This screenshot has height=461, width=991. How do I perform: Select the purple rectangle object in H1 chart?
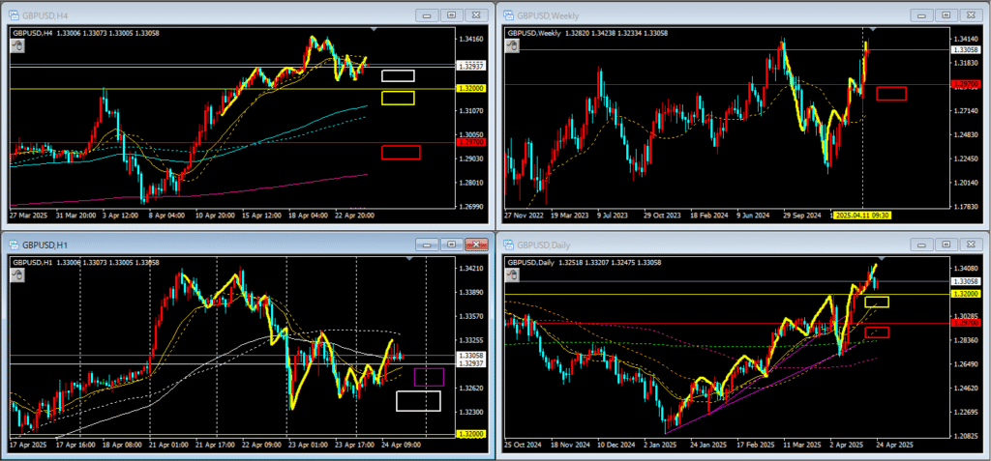[429, 377]
